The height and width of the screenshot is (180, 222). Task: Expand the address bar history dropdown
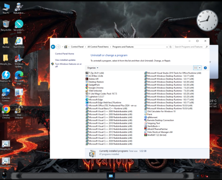point(167,47)
